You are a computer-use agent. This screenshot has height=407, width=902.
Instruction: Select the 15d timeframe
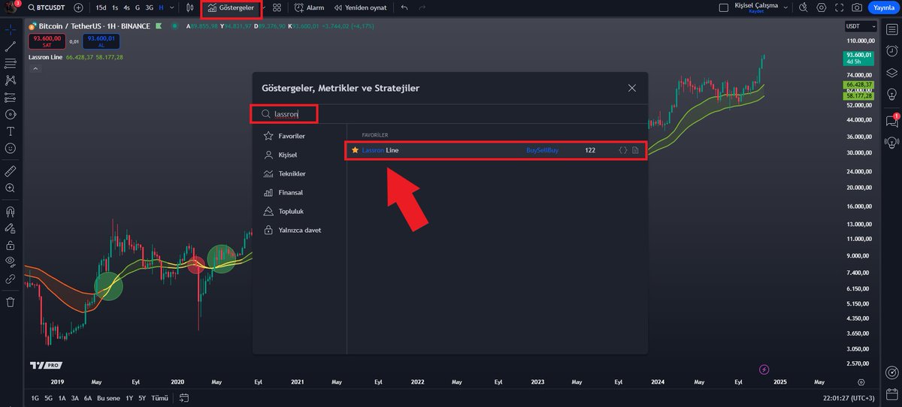[x=101, y=8]
